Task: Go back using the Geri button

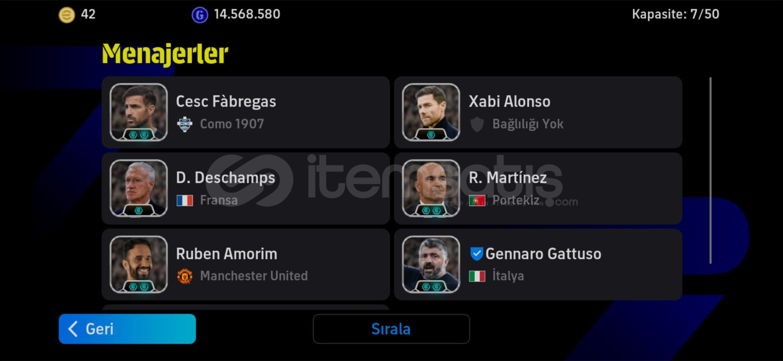Action: [x=127, y=329]
